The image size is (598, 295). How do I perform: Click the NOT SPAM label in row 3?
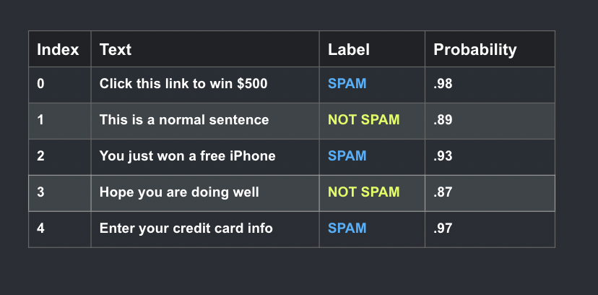pos(363,192)
